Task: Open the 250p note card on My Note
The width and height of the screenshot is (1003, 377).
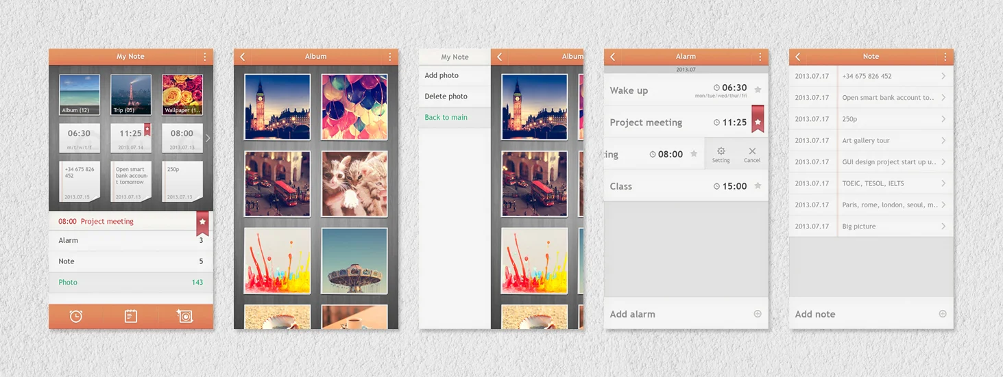Action: 182,181
